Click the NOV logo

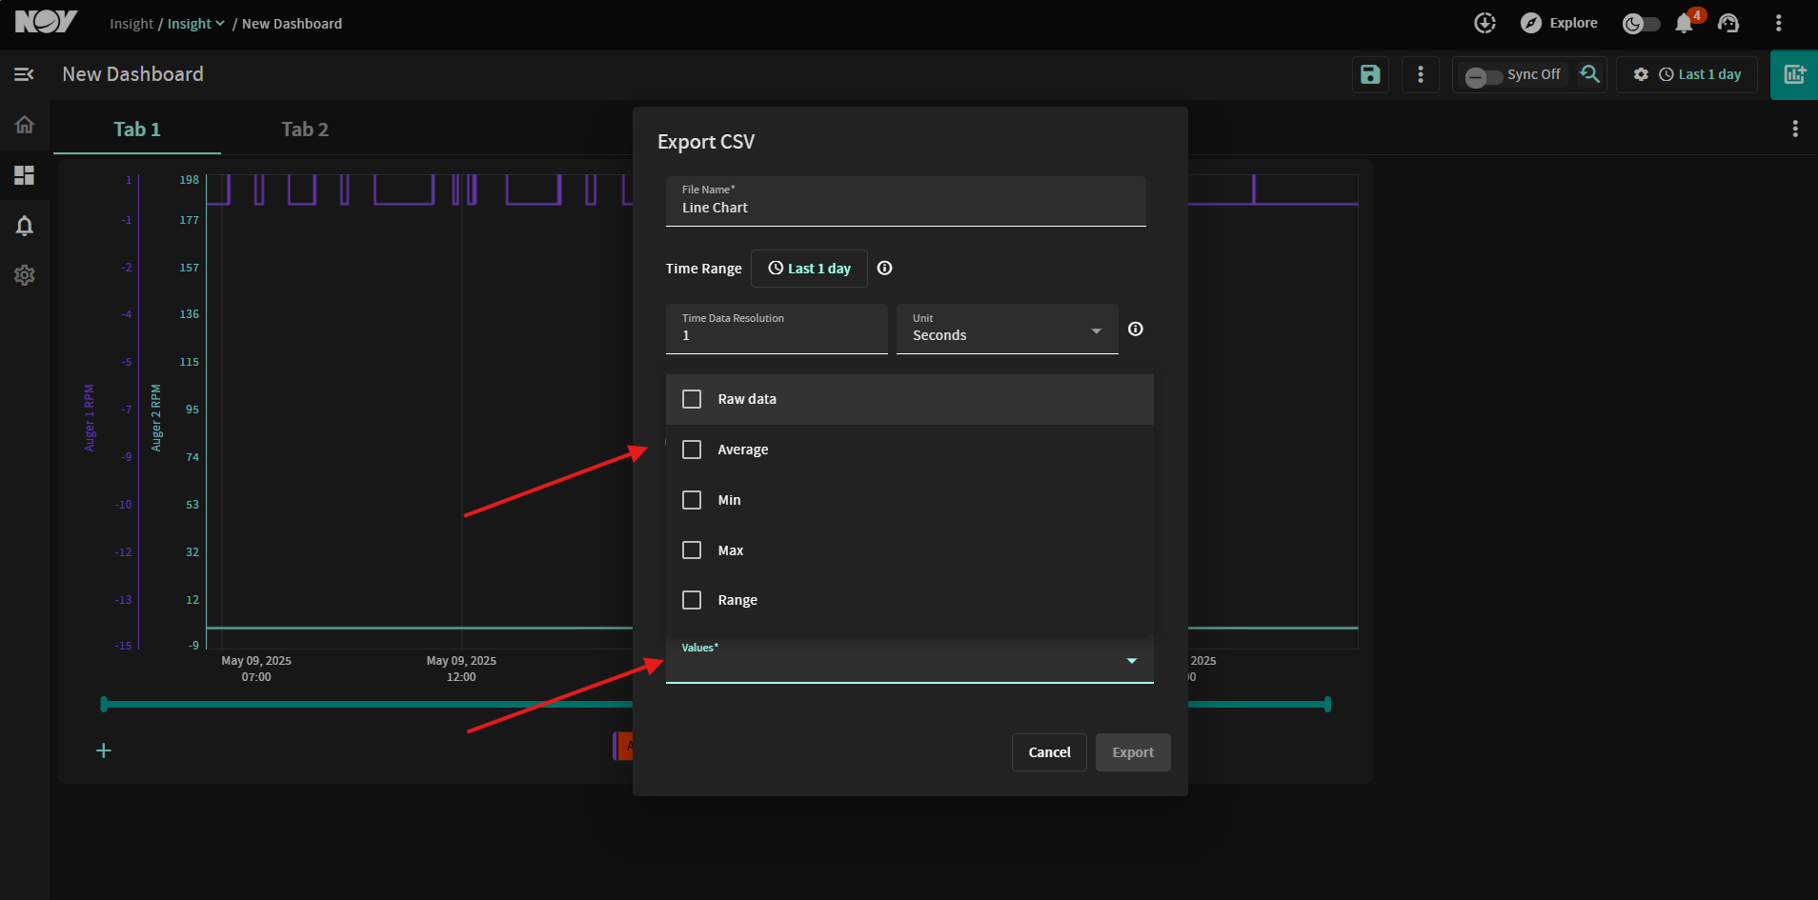(46, 22)
